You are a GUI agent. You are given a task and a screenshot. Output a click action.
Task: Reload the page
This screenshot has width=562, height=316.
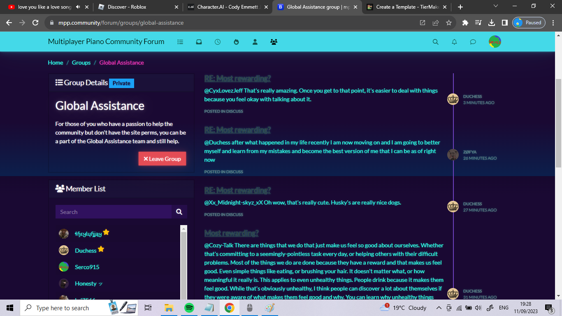35,23
